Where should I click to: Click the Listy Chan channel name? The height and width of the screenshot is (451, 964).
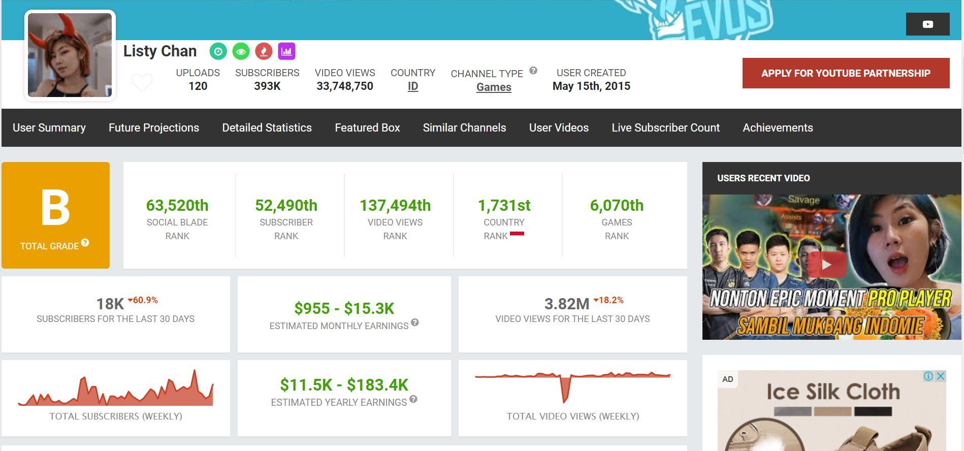[160, 51]
